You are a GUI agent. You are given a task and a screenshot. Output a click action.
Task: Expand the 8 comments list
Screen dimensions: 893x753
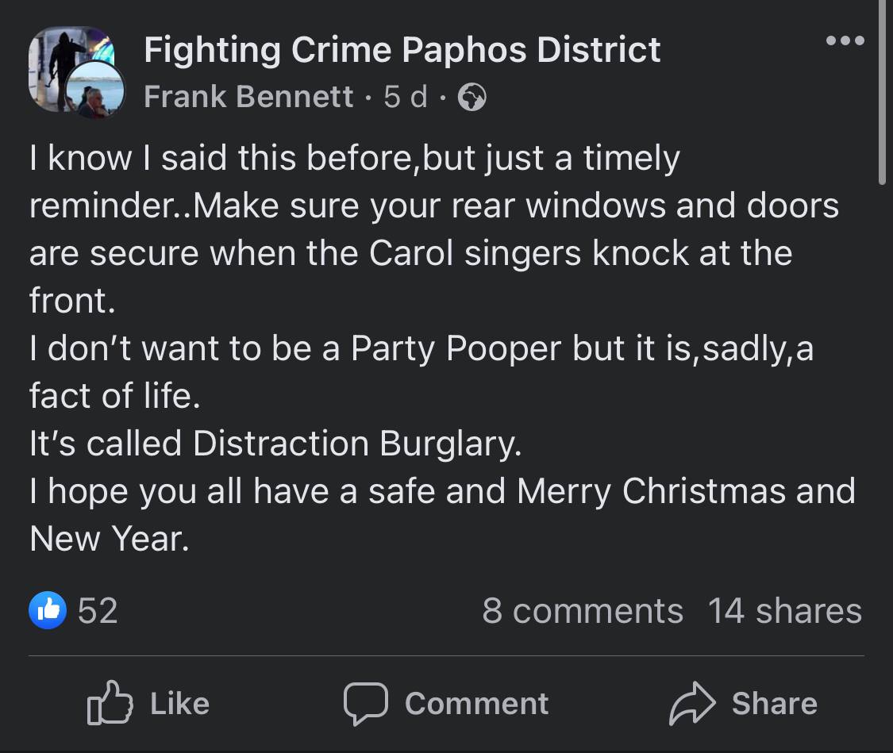(x=582, y=611)
